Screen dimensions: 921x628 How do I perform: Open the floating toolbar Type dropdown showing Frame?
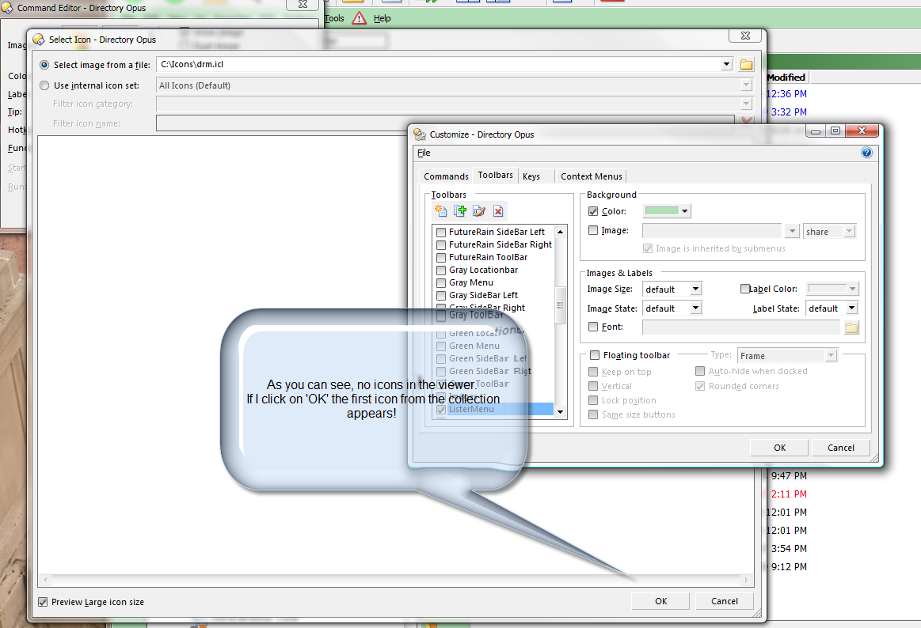click(832, 354)
